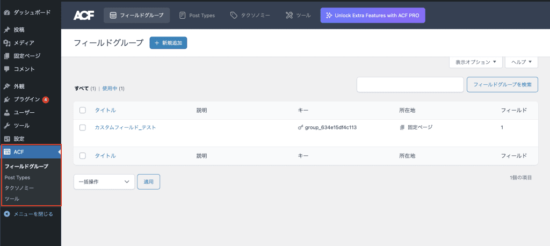Open the フィールドグループ tab in ACF header
Viewport: 550px width, 246px height.
pos(137,16)
